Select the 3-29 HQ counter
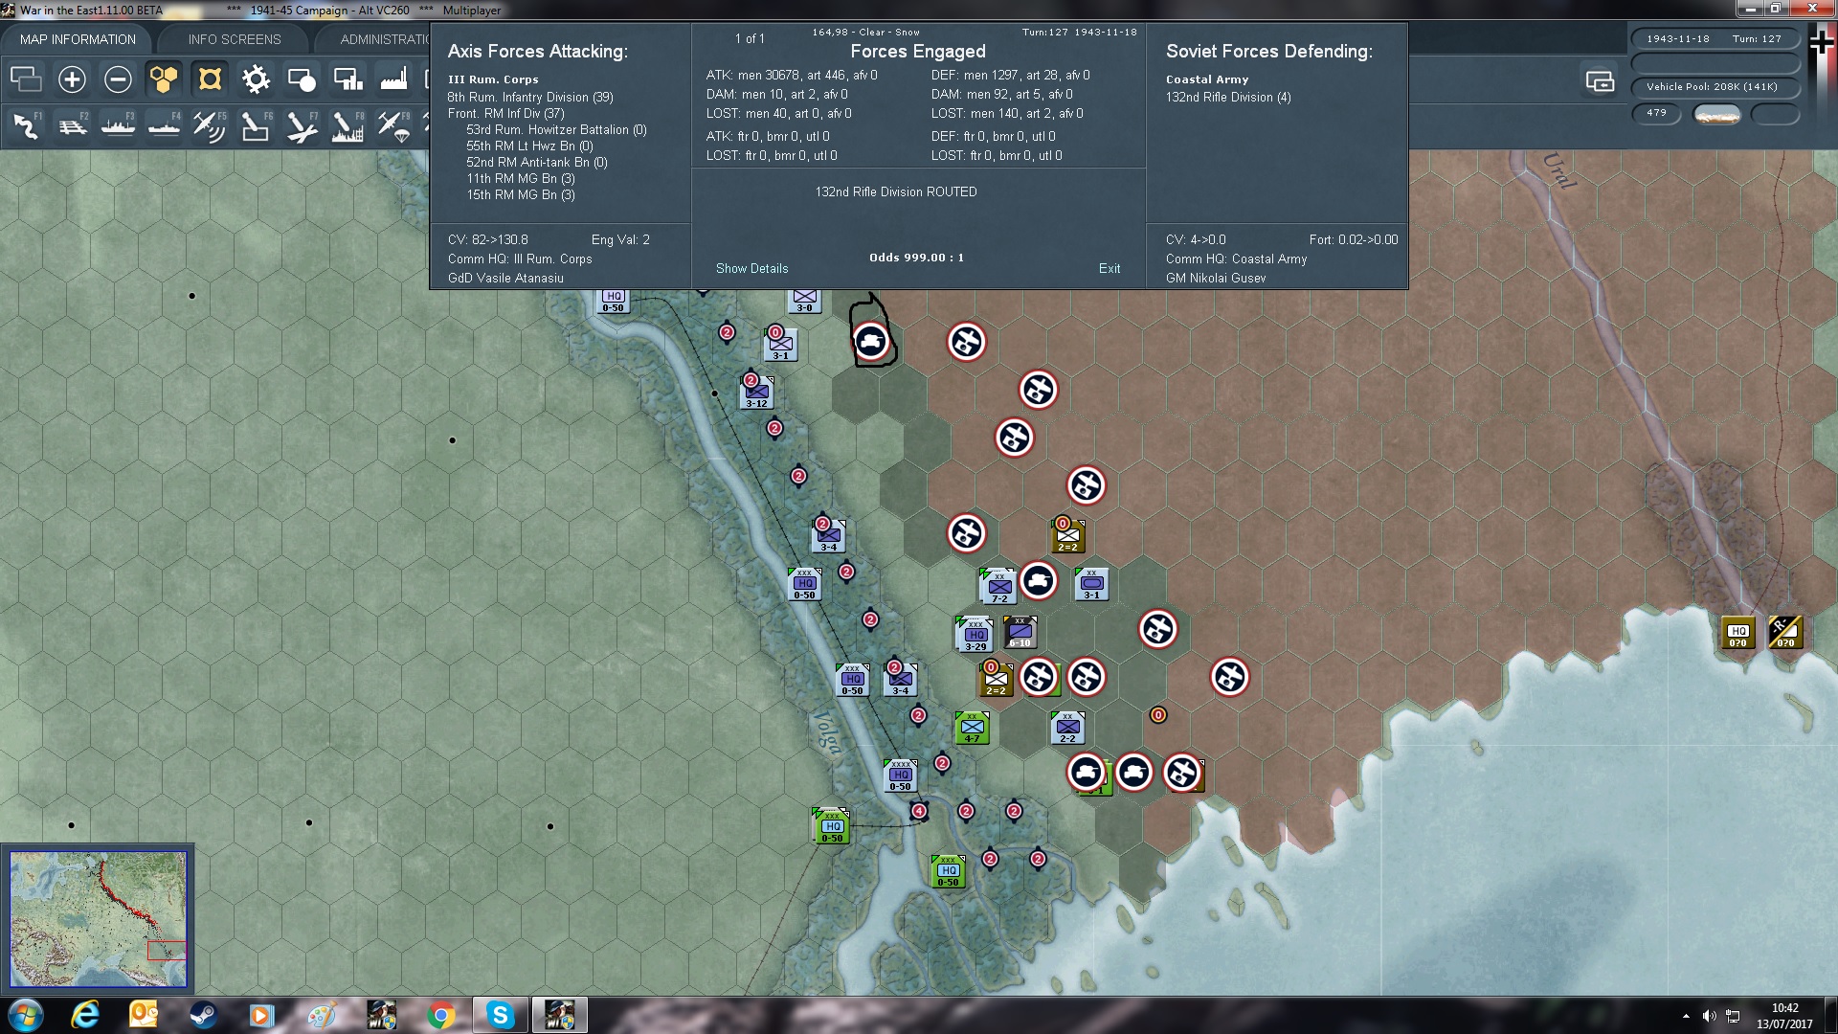The height and width of the screenshot is (1034, 1838). point(975,635)
